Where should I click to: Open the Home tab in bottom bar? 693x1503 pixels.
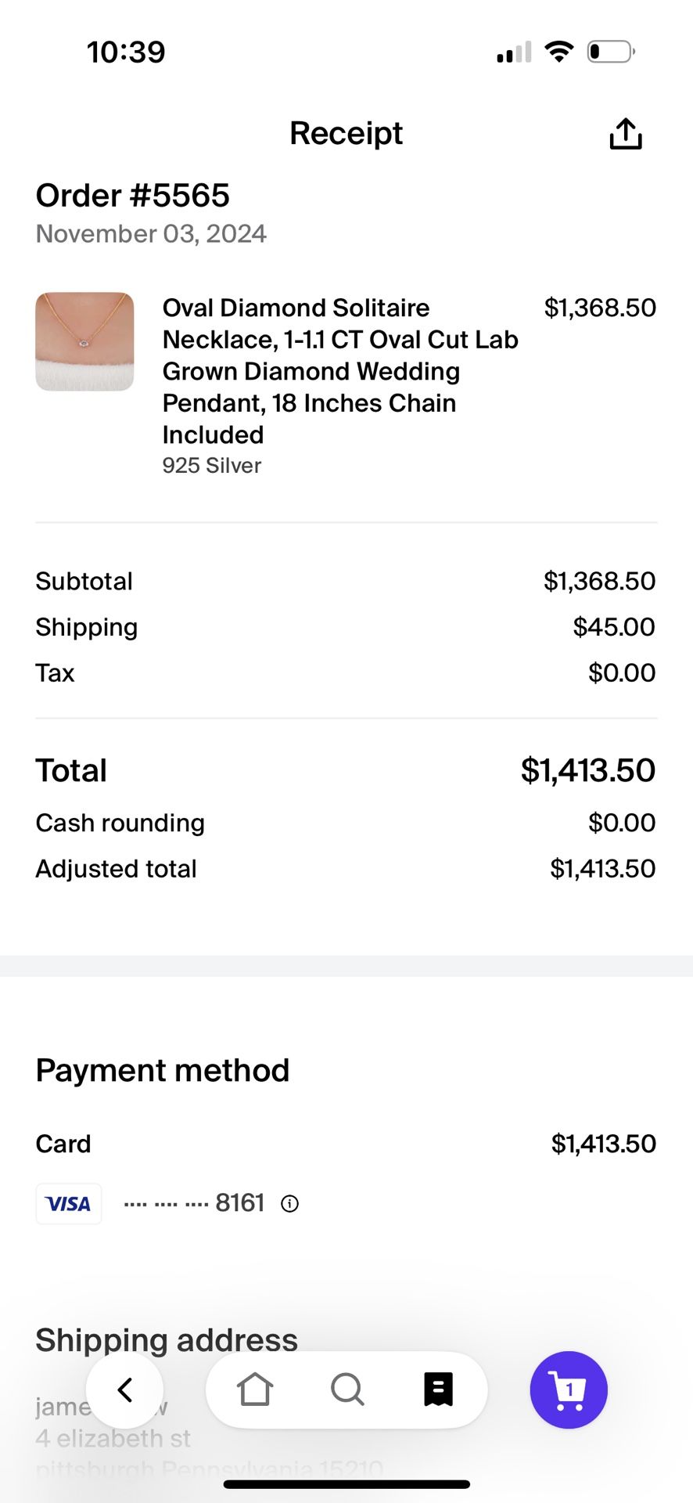pos(255,1389)
